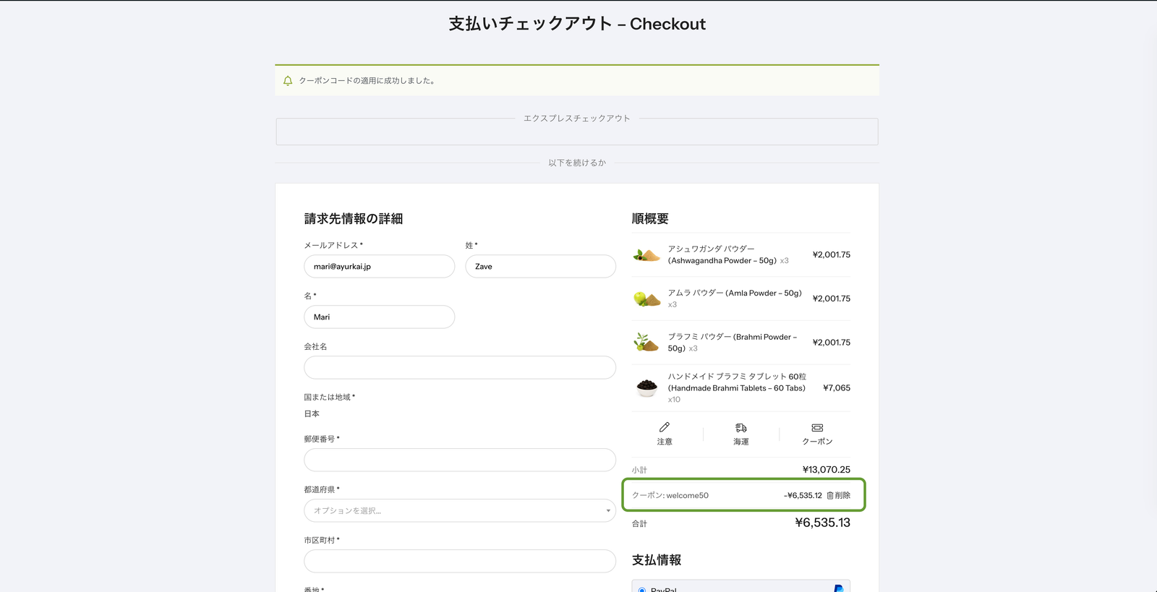The height and width of the screenshot is (592, 1157).
Task: Remove the welcome50 coupon via trash icon
Action: pos(830,496)
